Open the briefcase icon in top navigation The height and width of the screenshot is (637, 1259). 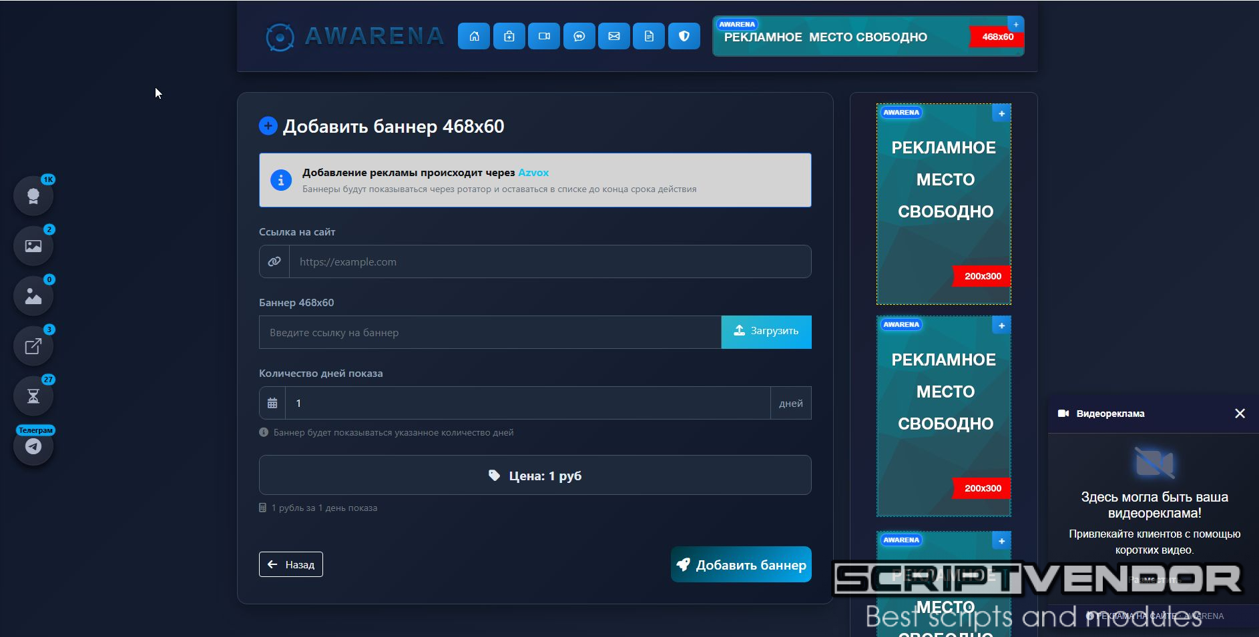click(x=509, y=36)
